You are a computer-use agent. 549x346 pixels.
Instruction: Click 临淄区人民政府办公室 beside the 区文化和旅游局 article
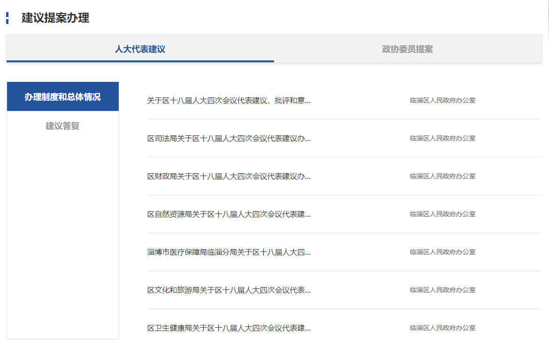click(x=442, y=290)
